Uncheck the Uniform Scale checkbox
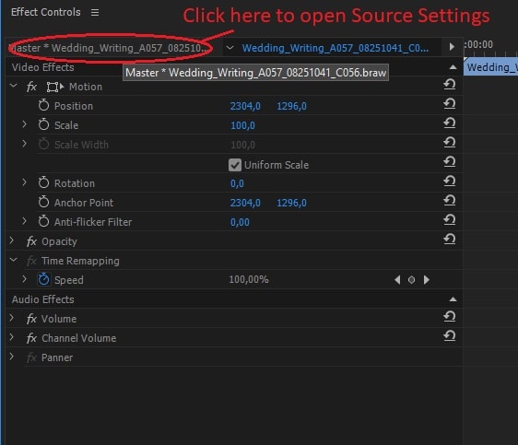Image resolution: width=518 pixels, height=445 pixels. pos(235,165)
